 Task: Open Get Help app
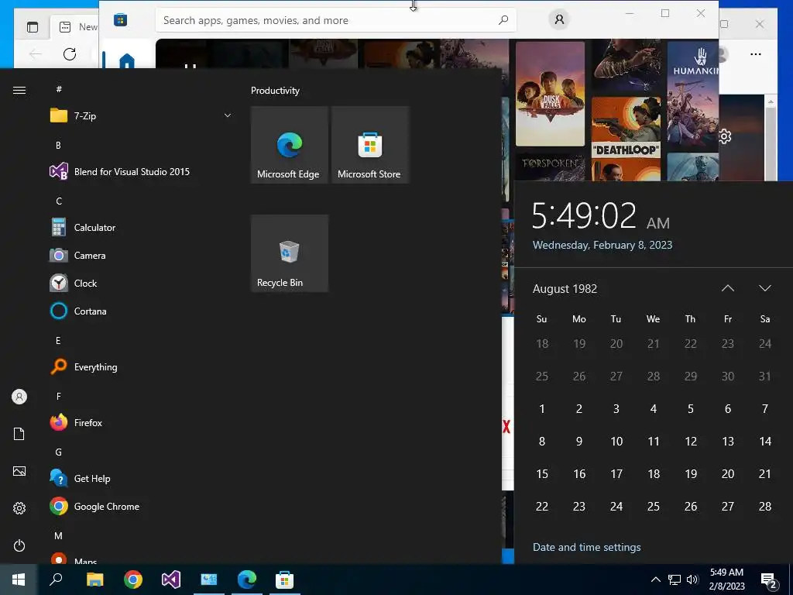click(x=141, y=479)
